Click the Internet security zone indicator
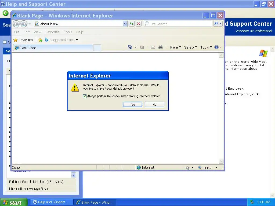Image resolution: width=275 pixels, height=206 pixels. pyautogui.click(x=145, y=168)
